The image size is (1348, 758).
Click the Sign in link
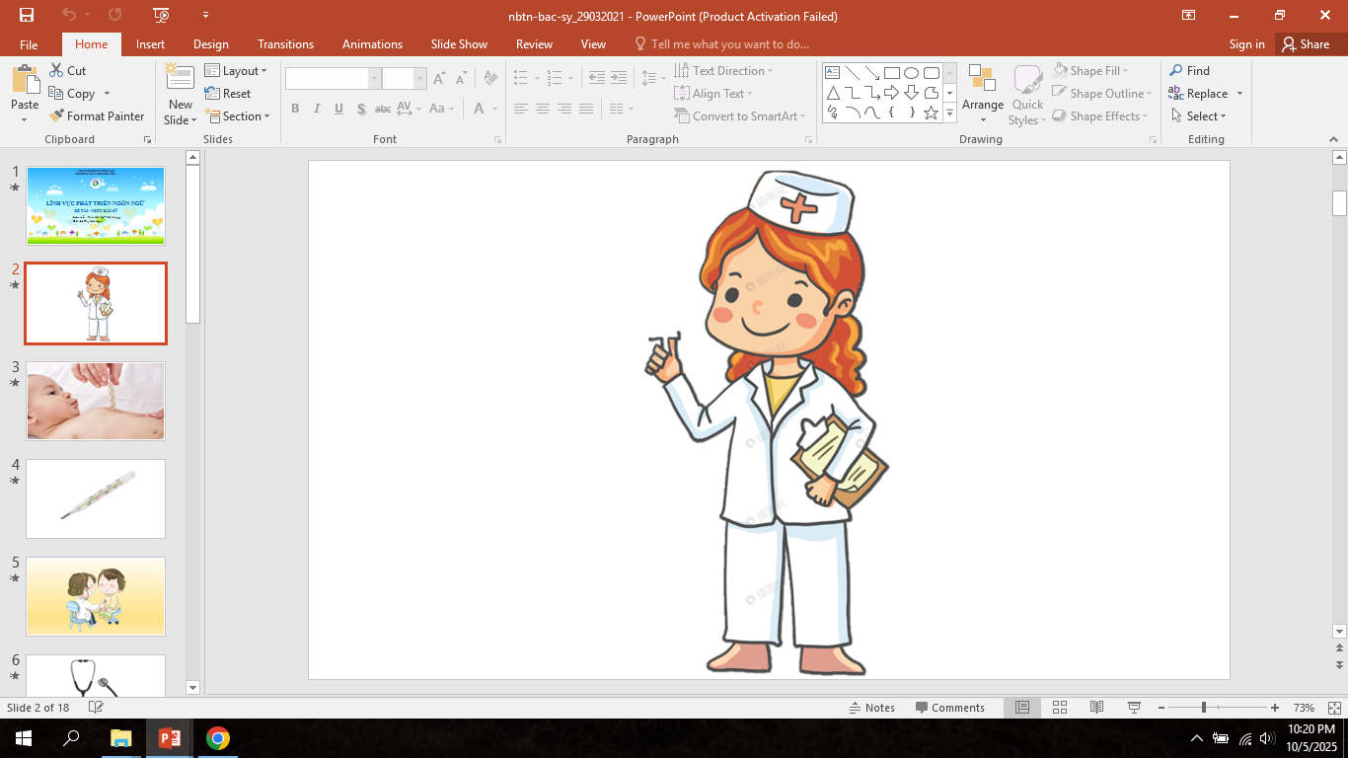(1246, 44)
